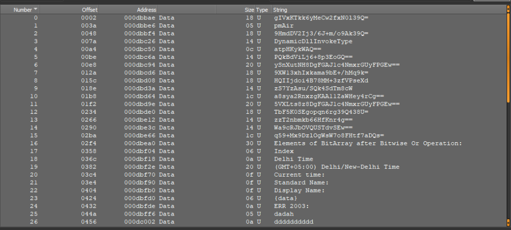The image size is (511, 230).
Task: Click the Type column header
Action: tap(262, 10)
